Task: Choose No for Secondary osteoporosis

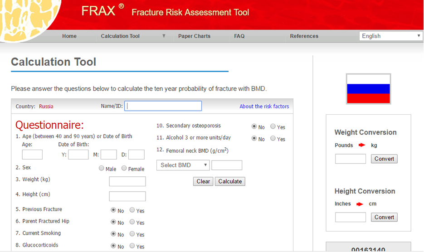Action: pos(254,126)
